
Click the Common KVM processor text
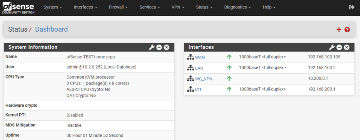90,77
